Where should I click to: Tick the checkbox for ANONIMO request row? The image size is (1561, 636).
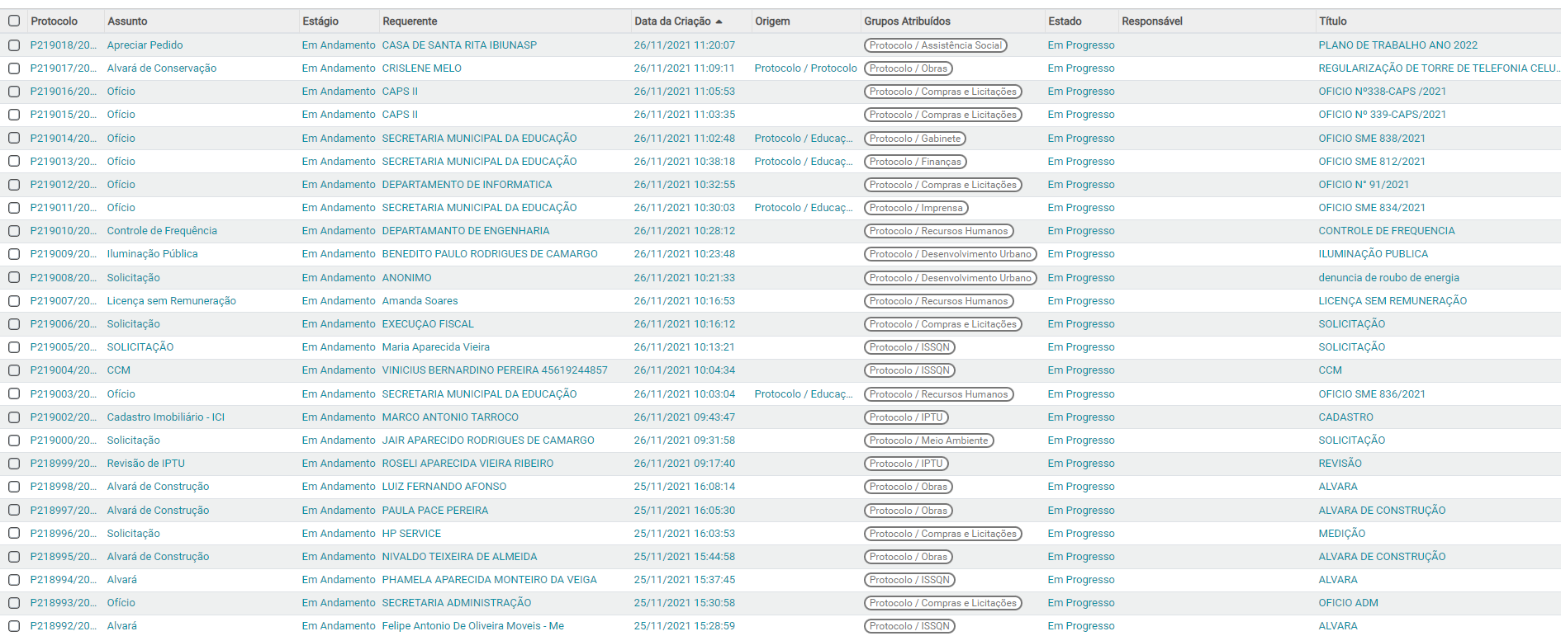[x=14, y=278]
